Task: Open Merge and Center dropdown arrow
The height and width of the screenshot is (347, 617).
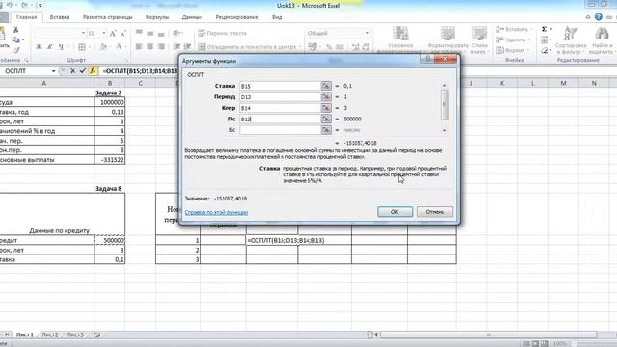Action: pyautogui.click(x=300, y=47)
